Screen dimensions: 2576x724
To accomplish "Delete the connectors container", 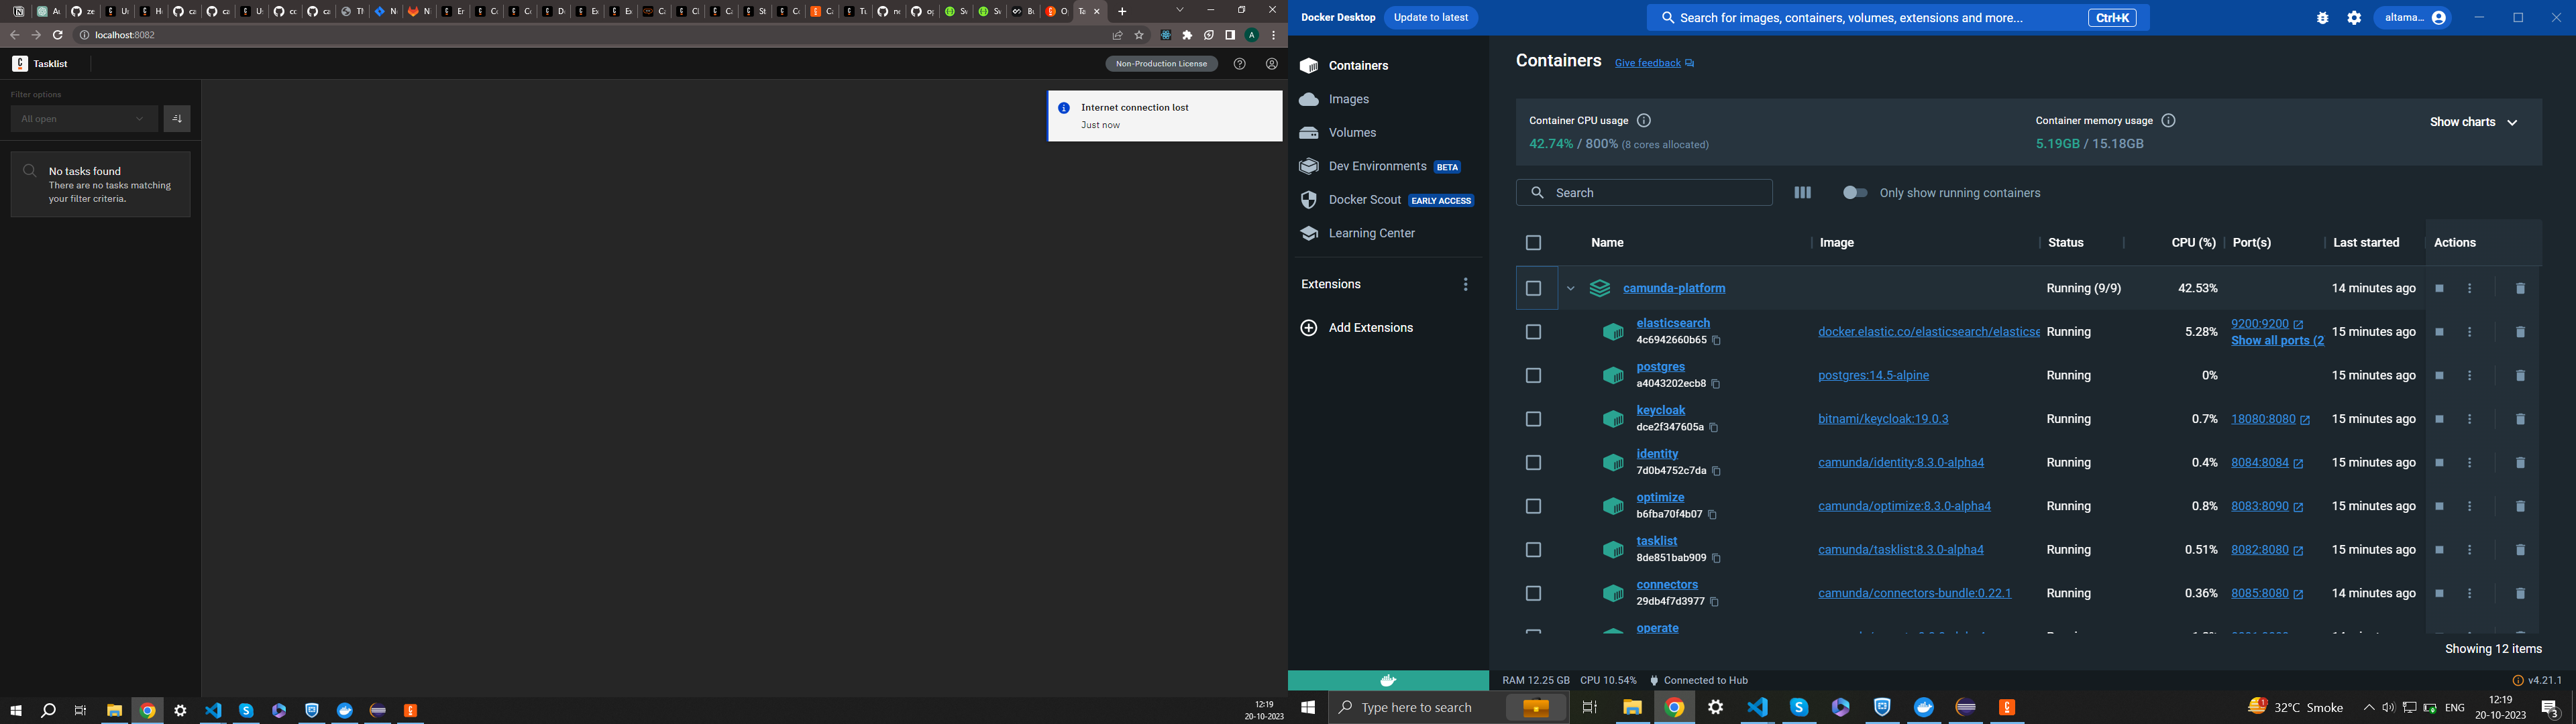I will [2520, 594].
